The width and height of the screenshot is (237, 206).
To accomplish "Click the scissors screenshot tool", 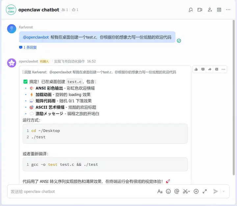I will pyautogui.click(x=185, y=191).
